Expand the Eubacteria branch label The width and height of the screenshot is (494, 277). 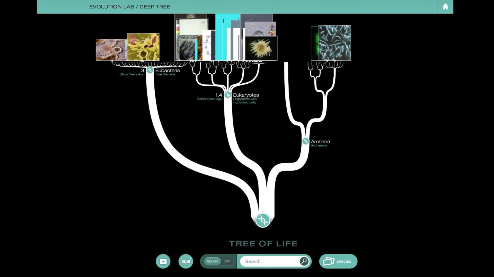click(x=167, y=71)
